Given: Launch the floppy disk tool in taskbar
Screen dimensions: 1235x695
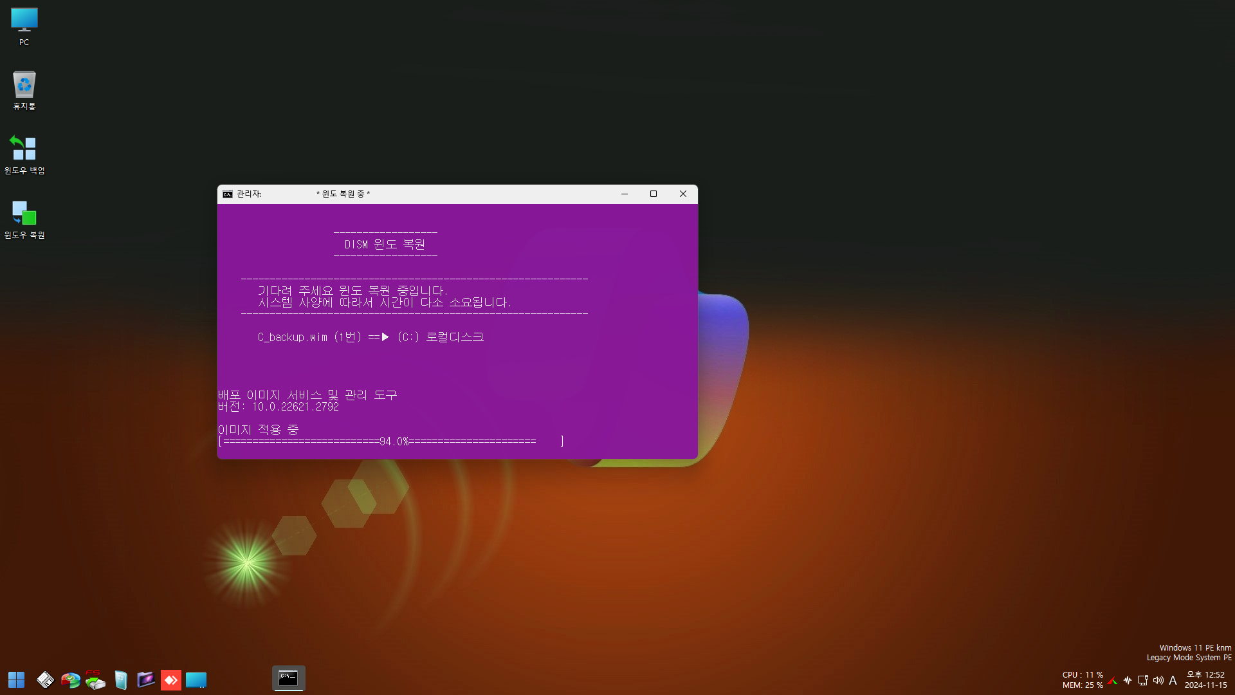Looking at the screenshot, I should 45,680.
